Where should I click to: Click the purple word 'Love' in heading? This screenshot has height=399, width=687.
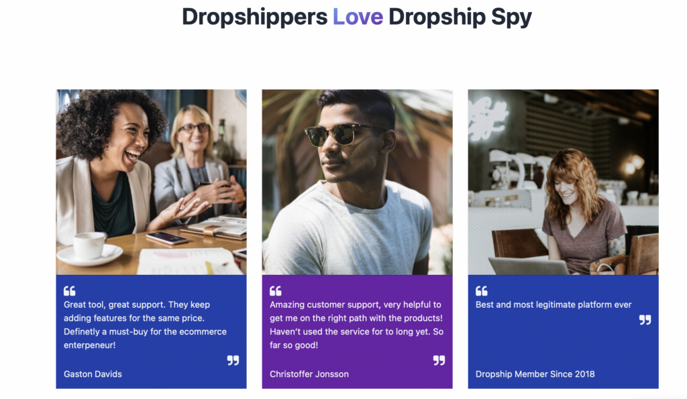[358, 17]
